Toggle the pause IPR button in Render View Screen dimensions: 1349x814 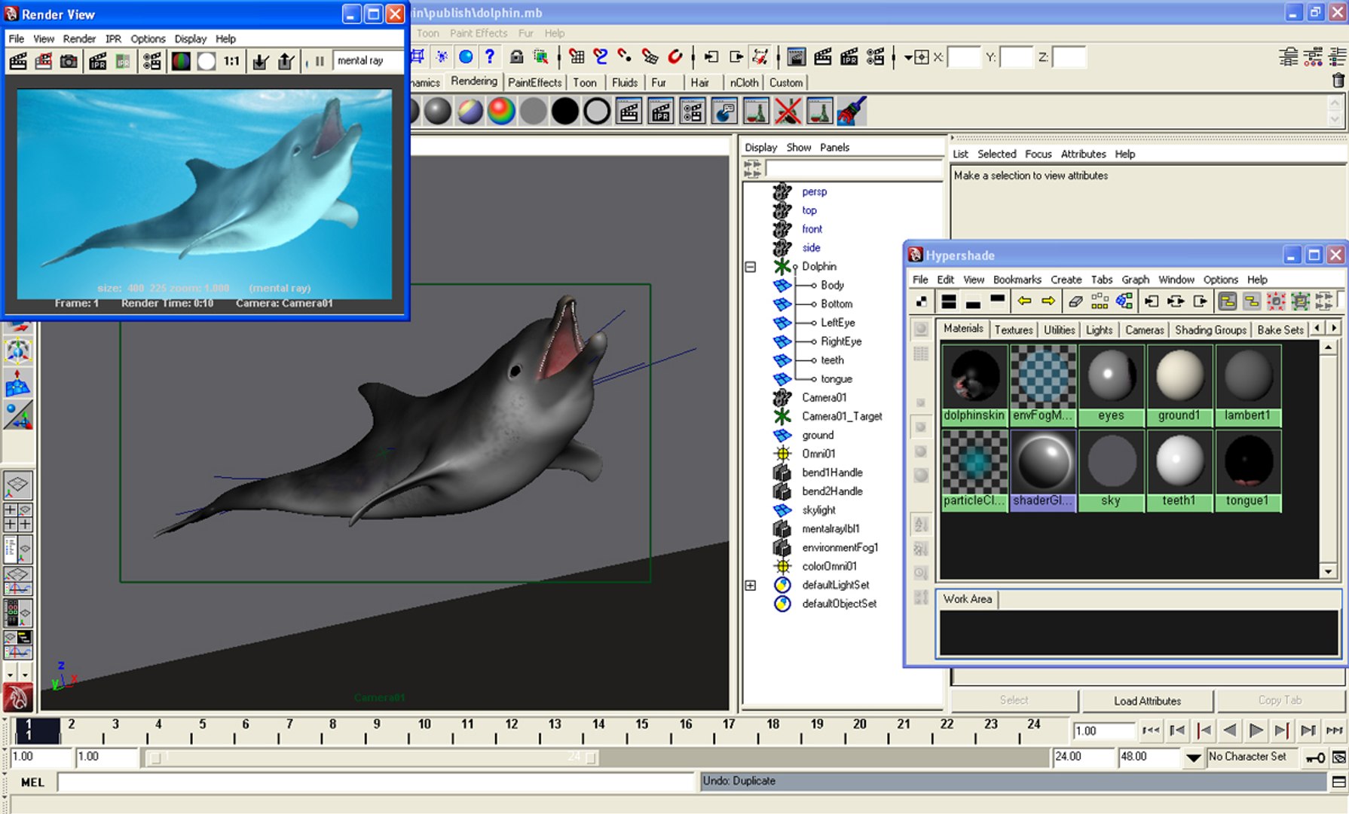point(320,61)
